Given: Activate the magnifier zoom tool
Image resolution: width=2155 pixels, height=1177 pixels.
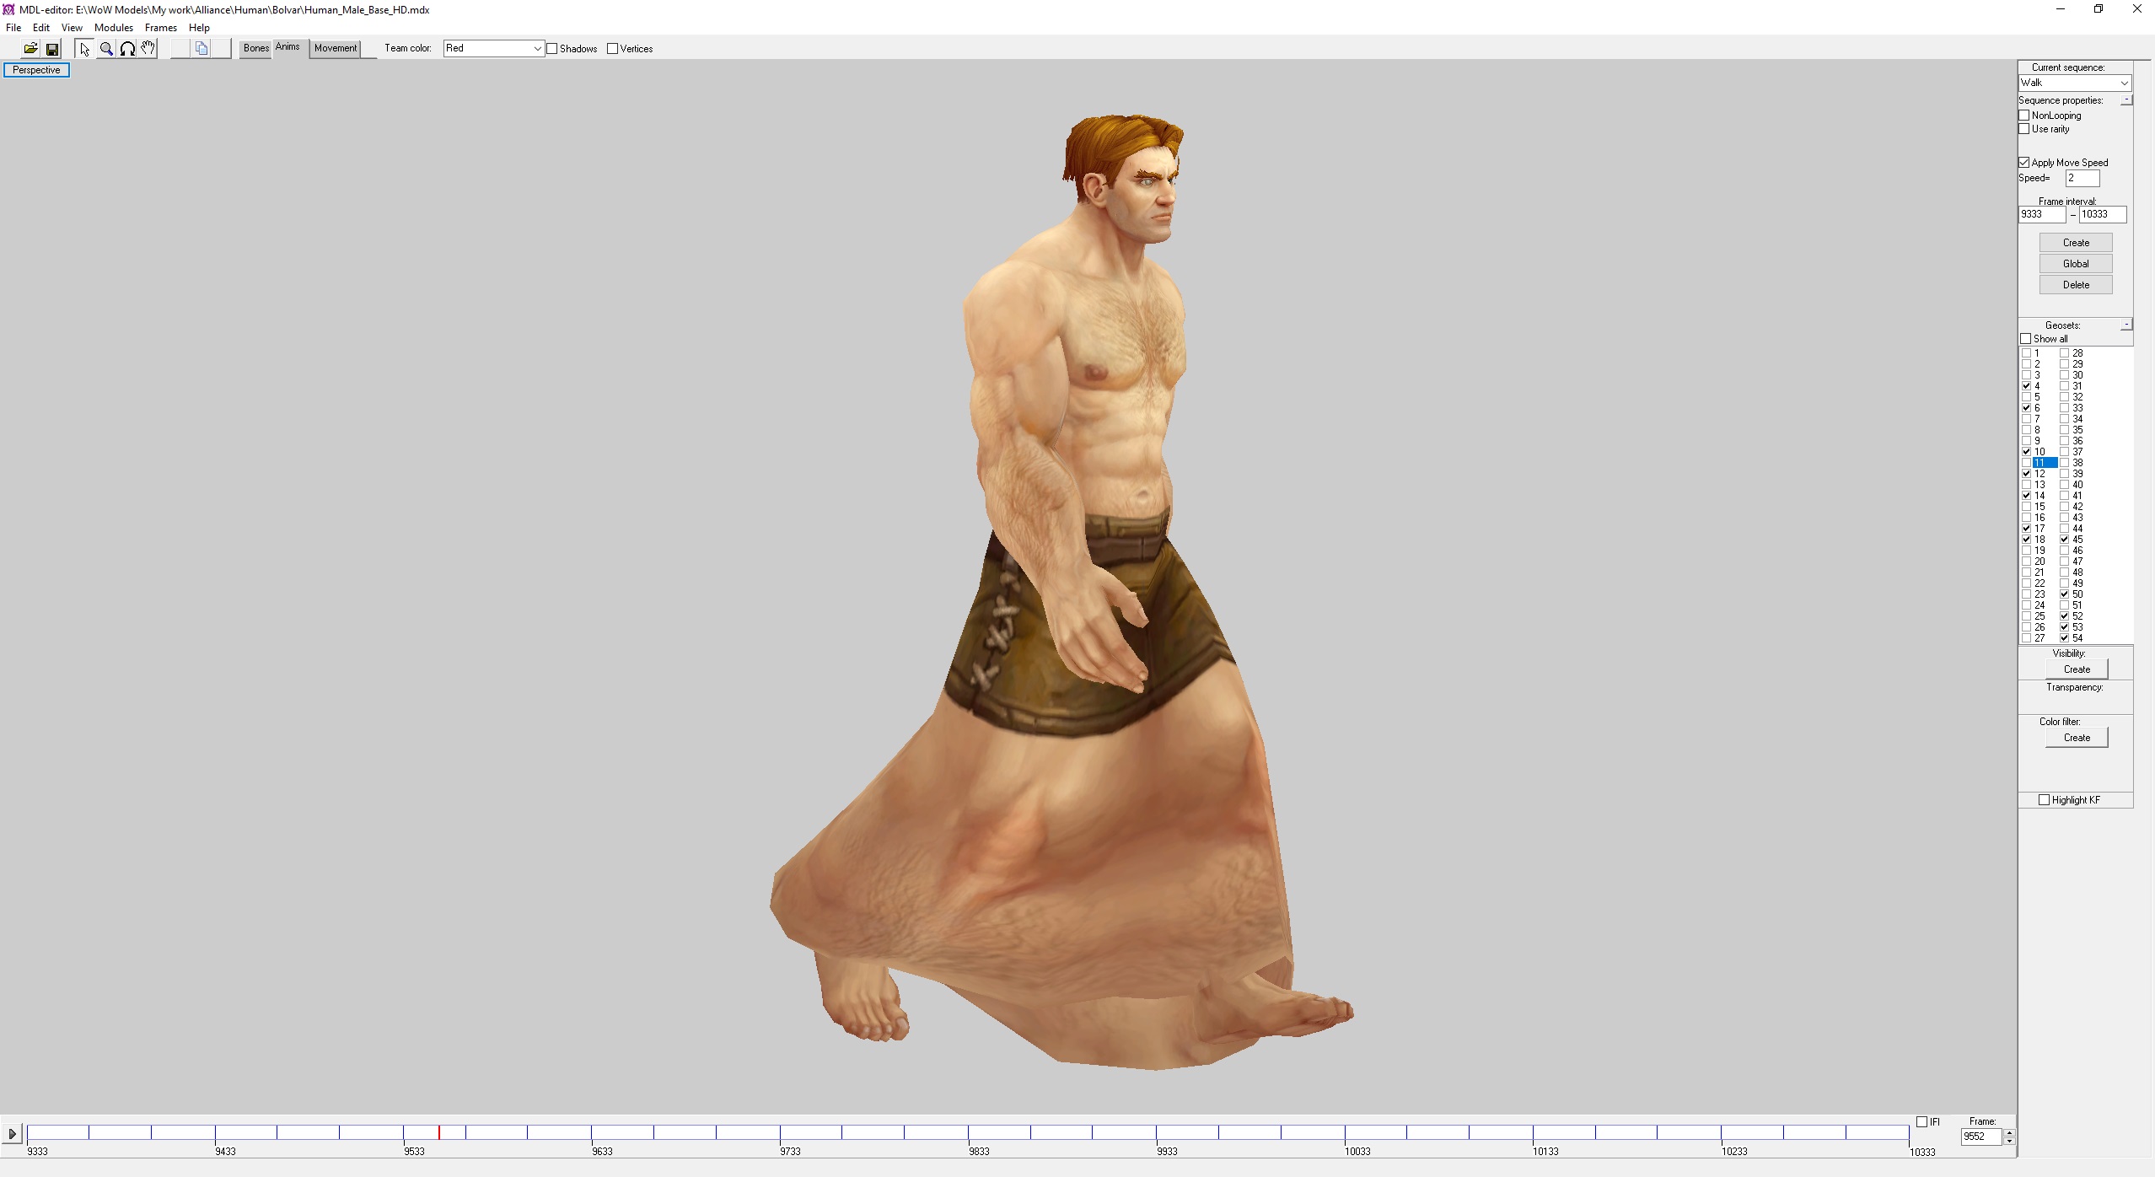Looking at the screenshot, I should (x=106, y=49).
